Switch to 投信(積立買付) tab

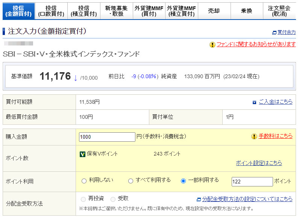click(83, 11)
